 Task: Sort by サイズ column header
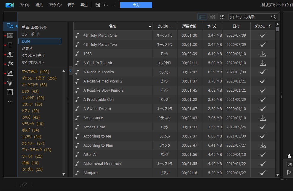tap(212, 26)
